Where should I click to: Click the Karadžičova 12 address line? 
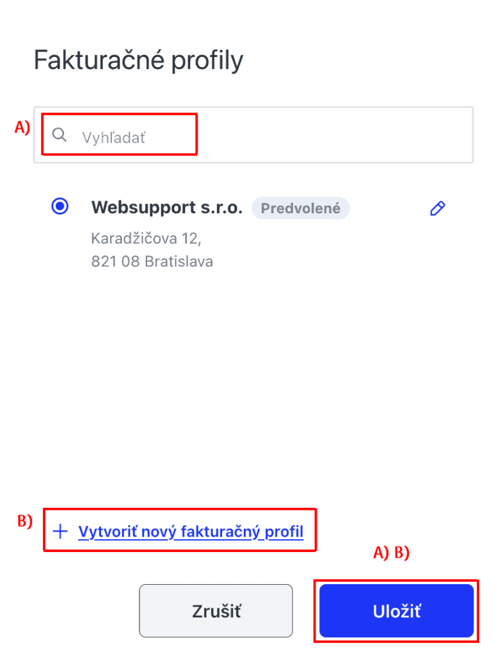point(147,239)
